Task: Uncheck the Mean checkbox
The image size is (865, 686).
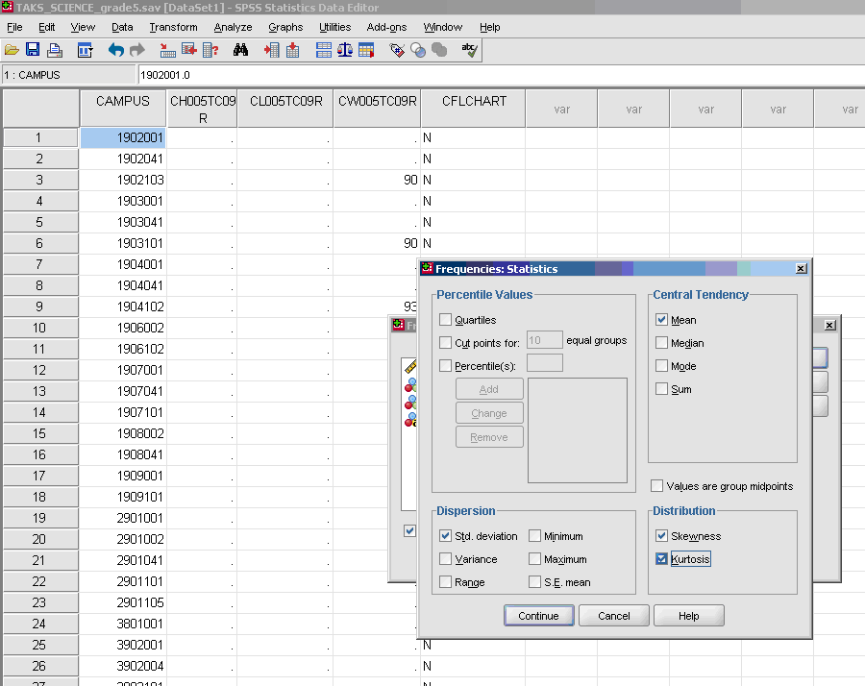Action: [x=661, y=320]
